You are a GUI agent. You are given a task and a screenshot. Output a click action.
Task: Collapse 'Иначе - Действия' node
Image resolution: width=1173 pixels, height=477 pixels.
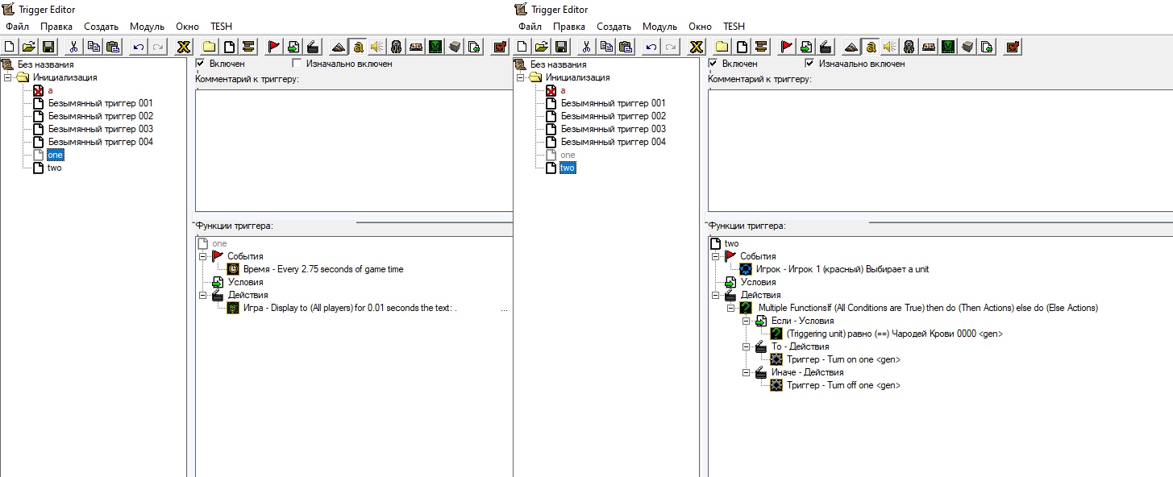pyautogui.click(x=746, y=372)
